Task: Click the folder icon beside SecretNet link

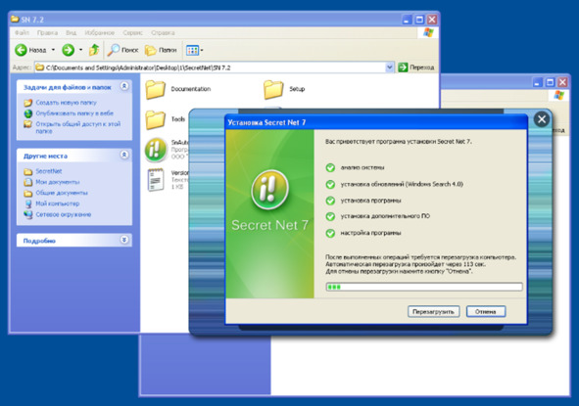Action: (x=28, y=171)
